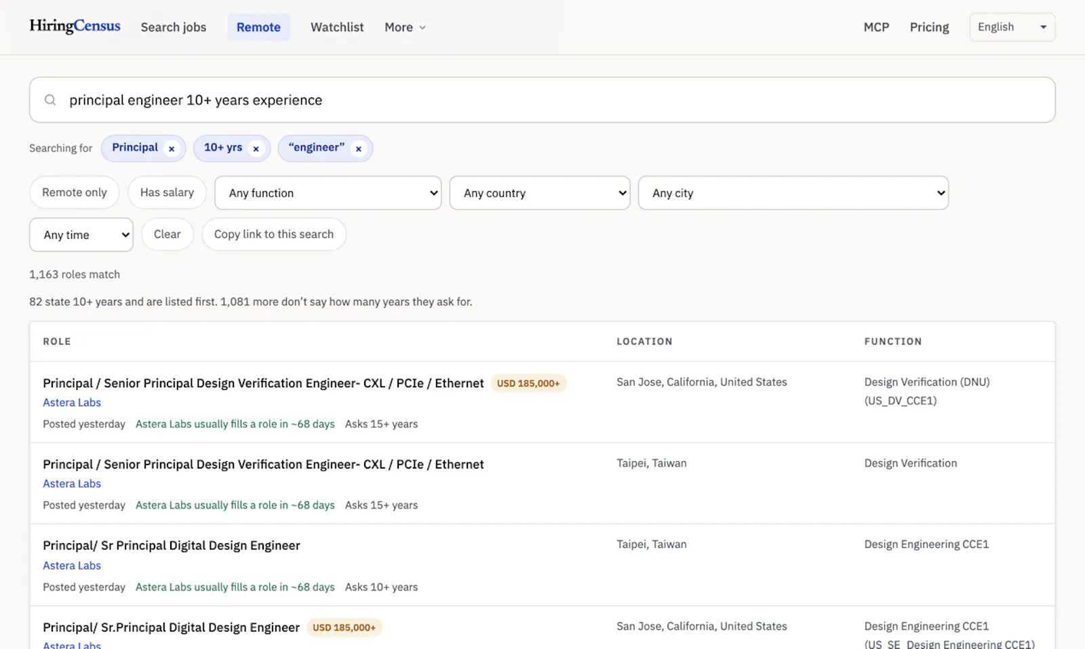The width and height of the screenshot is (1085, 649).
Task: Open the Pricing page
Action: [x=929, y=27]
